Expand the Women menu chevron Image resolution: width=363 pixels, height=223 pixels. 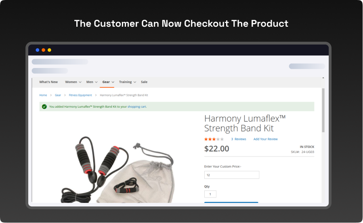[x=80, y=82]
